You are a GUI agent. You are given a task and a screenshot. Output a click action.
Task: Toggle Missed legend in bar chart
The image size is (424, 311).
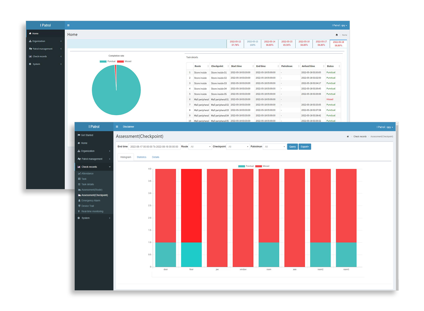click(x=262, y=166)
